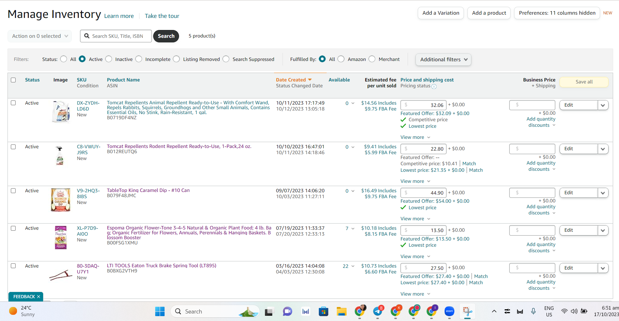The image size is (619, 321).
Task: Expand the Additional filters dropdown
Action: 443,60
